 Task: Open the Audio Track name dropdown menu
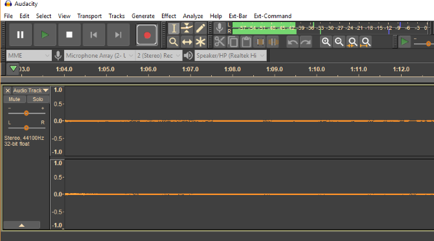click(x=30, y=91)
